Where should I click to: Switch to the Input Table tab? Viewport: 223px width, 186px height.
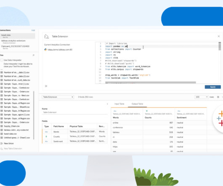(119, 104)
